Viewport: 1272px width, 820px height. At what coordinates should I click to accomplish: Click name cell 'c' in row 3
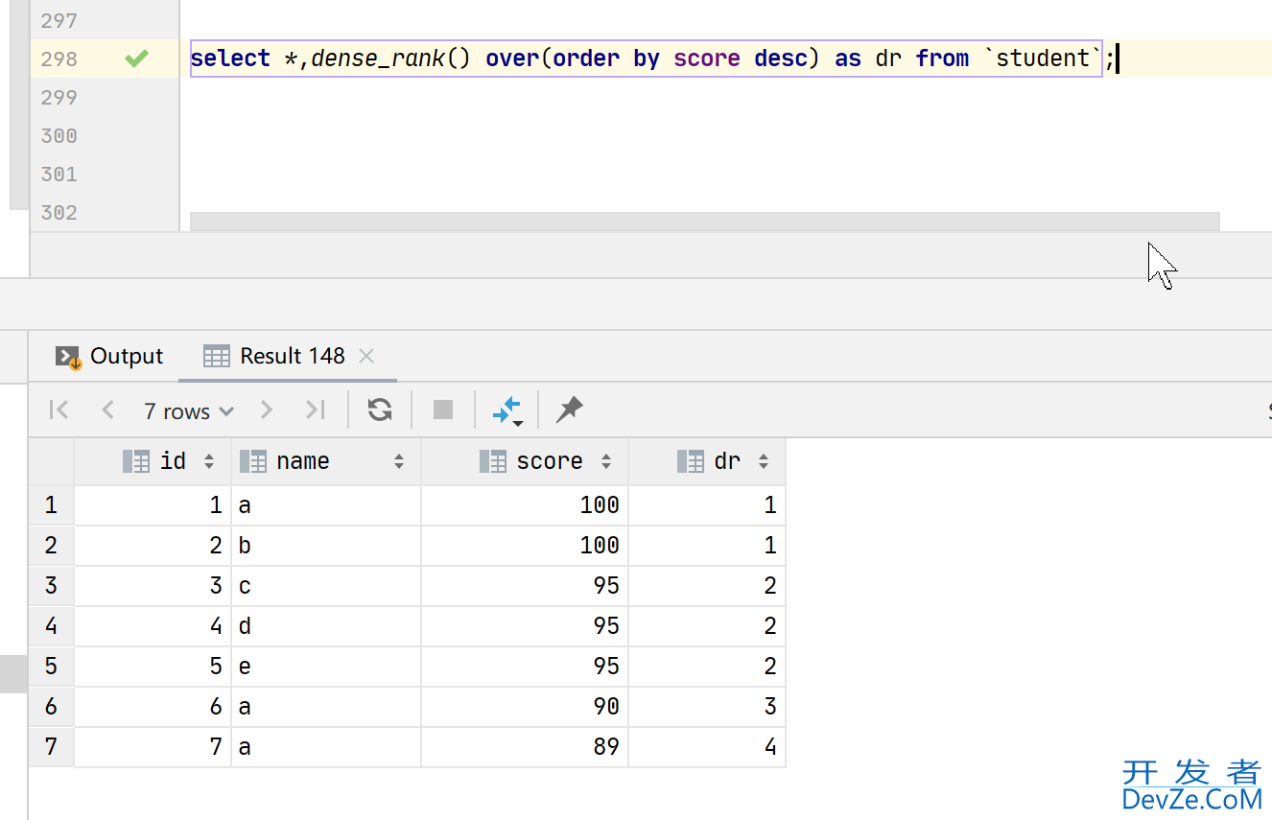325,586
